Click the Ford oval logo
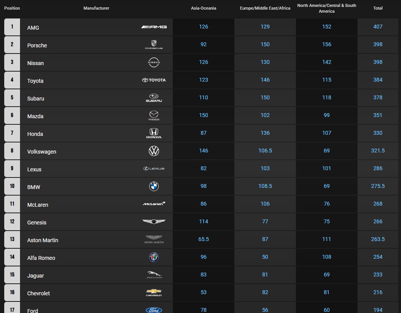 click(x=154, y=310)
